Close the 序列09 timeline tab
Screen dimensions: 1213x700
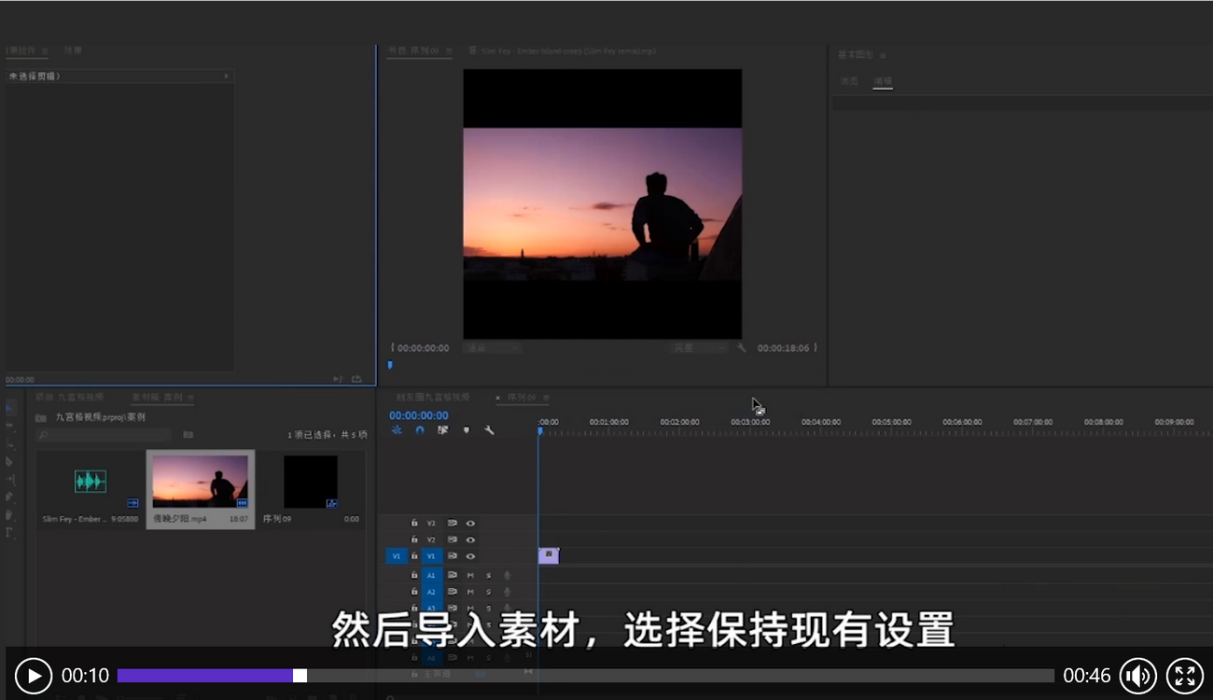pyautogui.click(x=498, y=398)
